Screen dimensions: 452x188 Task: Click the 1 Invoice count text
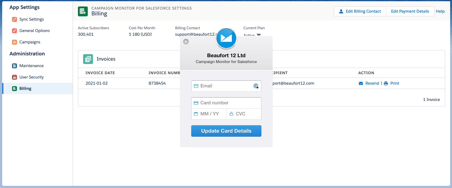click(431, 100)
